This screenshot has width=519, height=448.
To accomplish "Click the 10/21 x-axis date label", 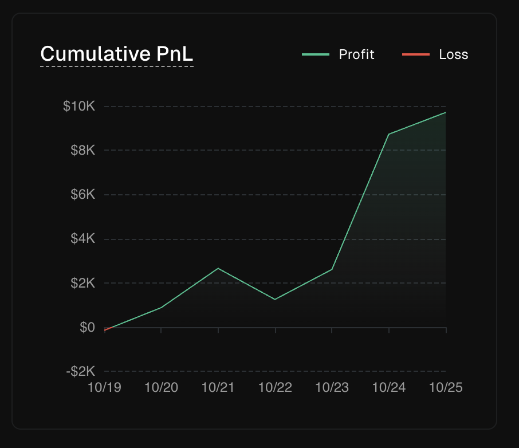I will pyautogui.click(x=218, y=388).
